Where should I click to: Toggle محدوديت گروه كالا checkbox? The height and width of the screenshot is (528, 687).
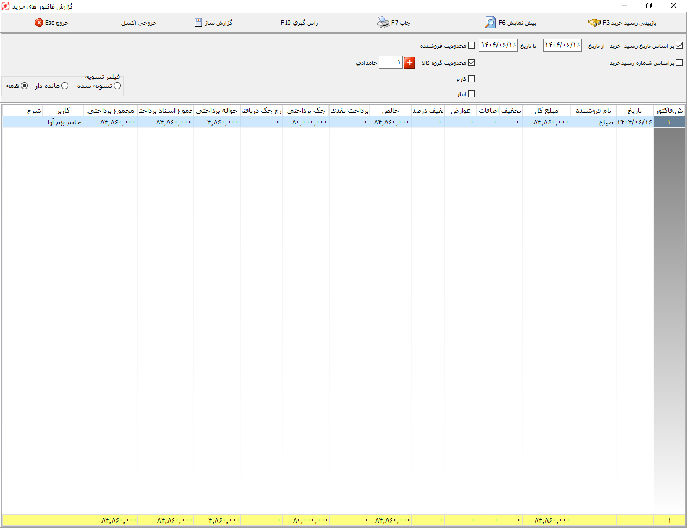point(472,63)
